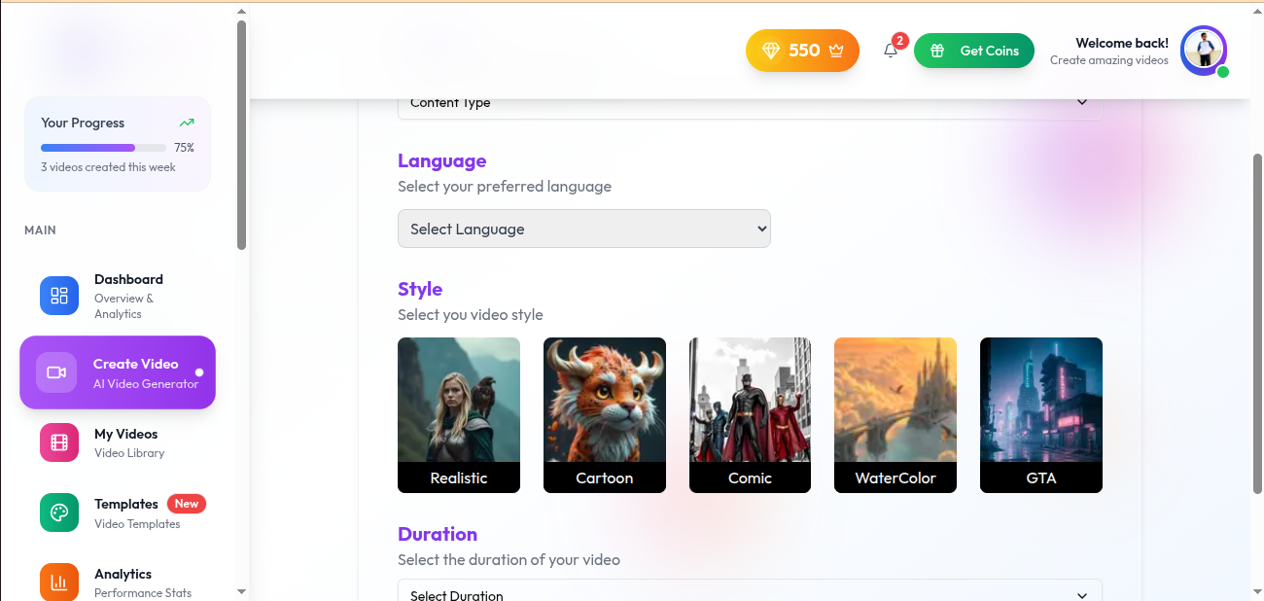The image size is (1264, 601).
Task: Click the Duration heading
Action: point(438,534)
